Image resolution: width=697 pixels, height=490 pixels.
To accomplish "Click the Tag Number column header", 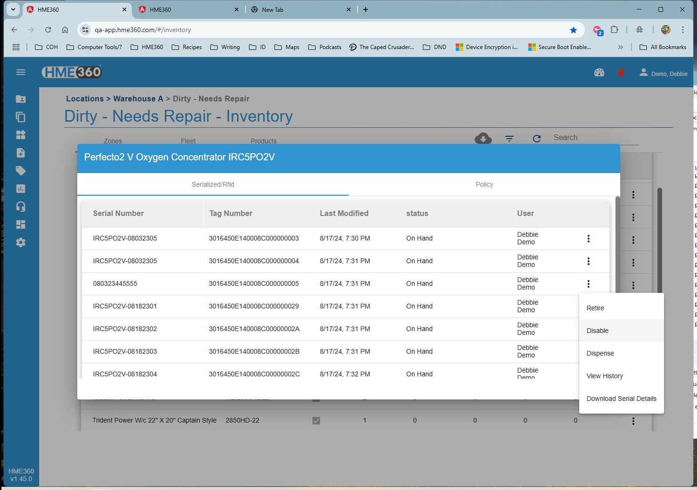I will point(231,213).
